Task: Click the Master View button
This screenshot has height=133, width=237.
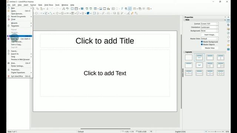Action: click(210, 48)
